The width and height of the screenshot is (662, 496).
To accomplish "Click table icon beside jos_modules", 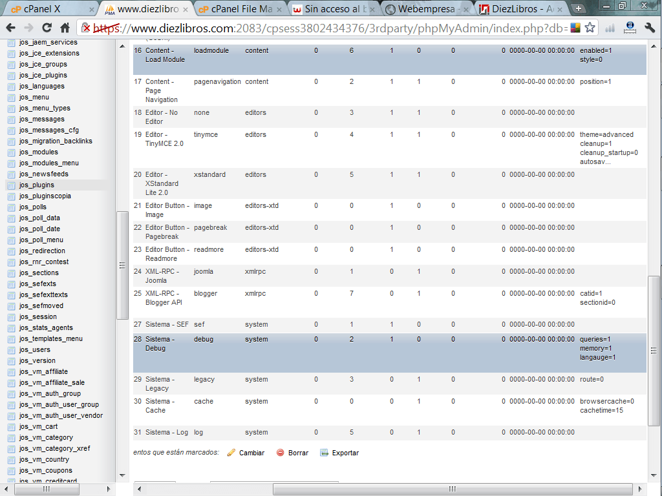I will click(12, 152).
